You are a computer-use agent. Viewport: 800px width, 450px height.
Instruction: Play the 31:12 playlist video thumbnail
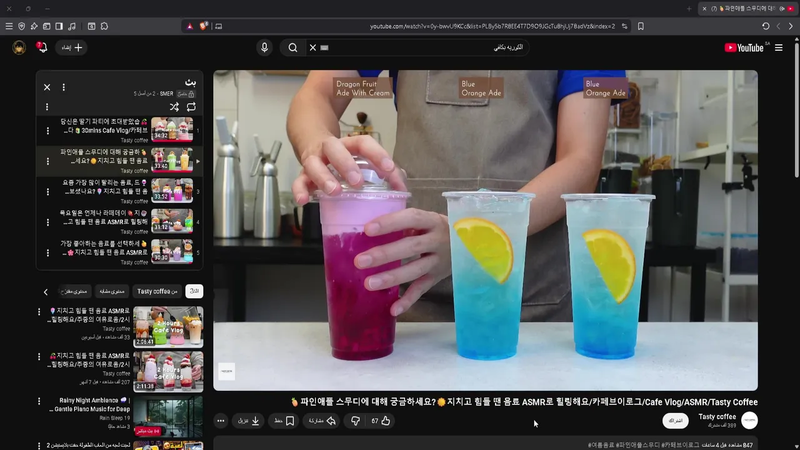[172, 221]
